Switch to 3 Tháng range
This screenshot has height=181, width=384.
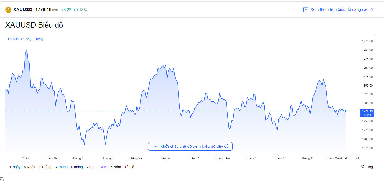click(61, 167)
